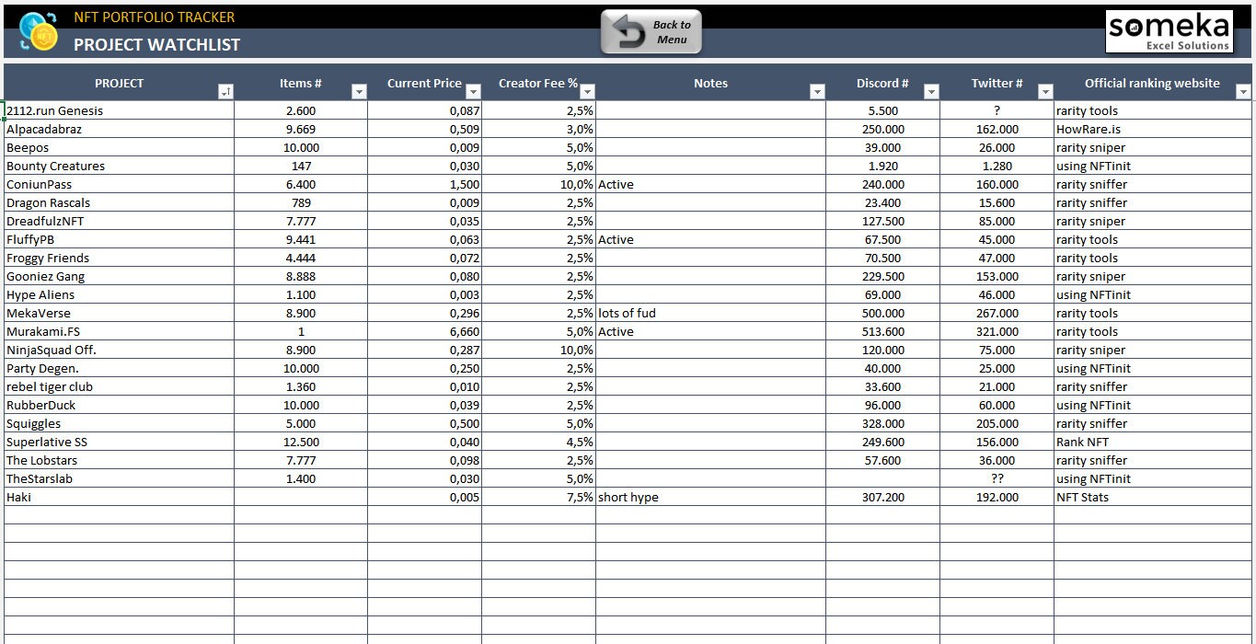Open the Creator Fee % filter dropdown
The height and width of the screenshot is (644, 1256).
[x=586, y=91]
